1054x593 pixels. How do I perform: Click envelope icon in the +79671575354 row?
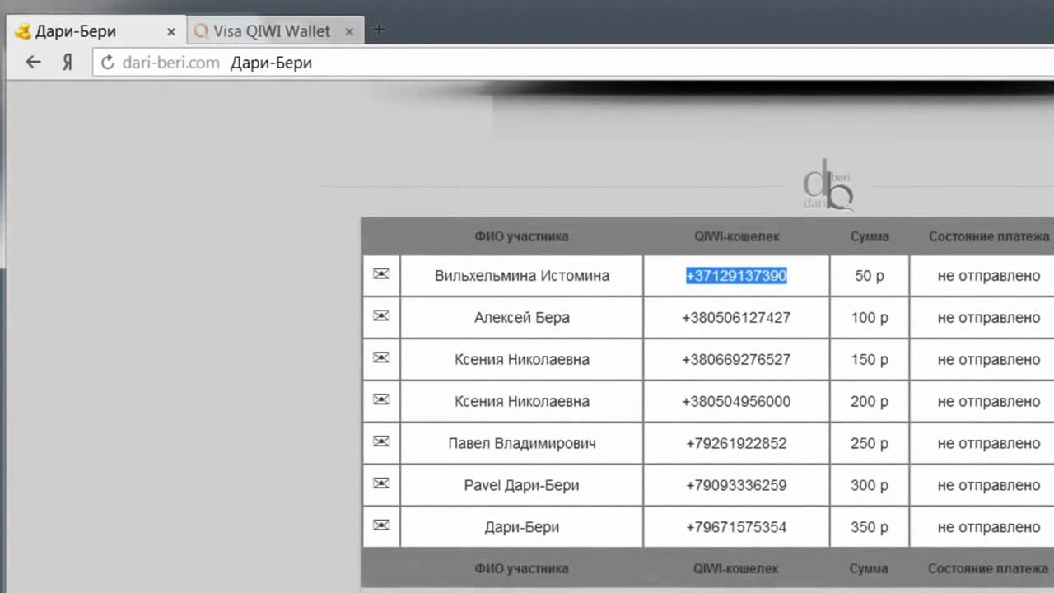click(x=381, y=525)
